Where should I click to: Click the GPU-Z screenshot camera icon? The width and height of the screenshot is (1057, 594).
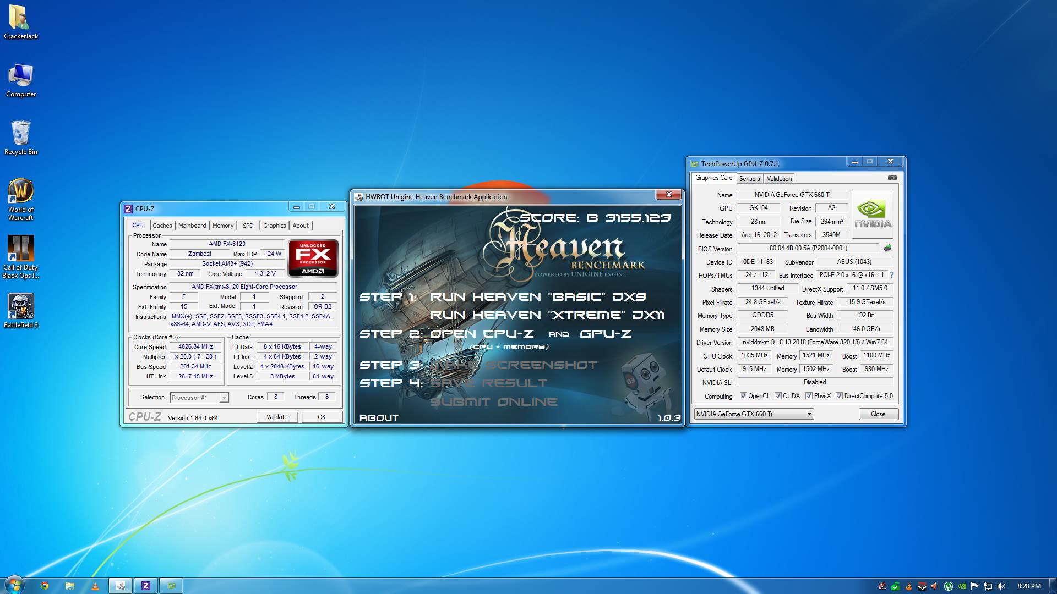892,178
